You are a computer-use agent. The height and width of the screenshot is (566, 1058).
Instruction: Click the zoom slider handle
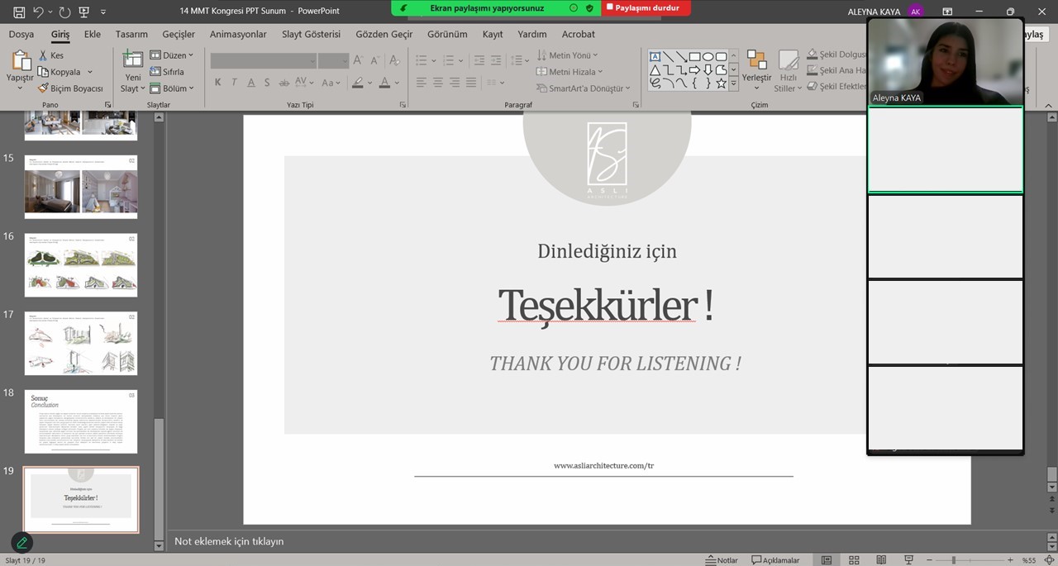coord(953,560)
